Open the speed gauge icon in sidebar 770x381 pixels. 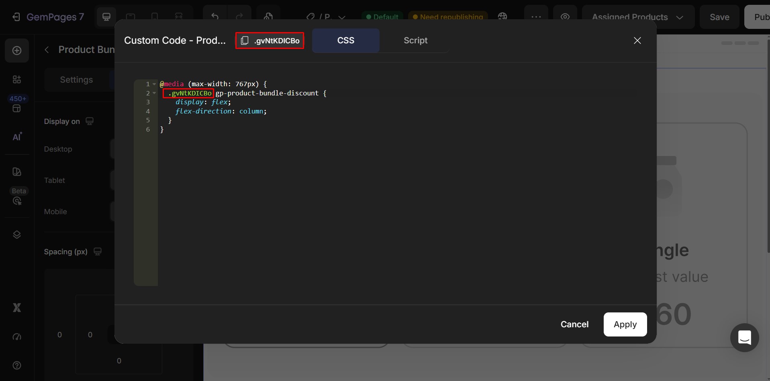17,337
